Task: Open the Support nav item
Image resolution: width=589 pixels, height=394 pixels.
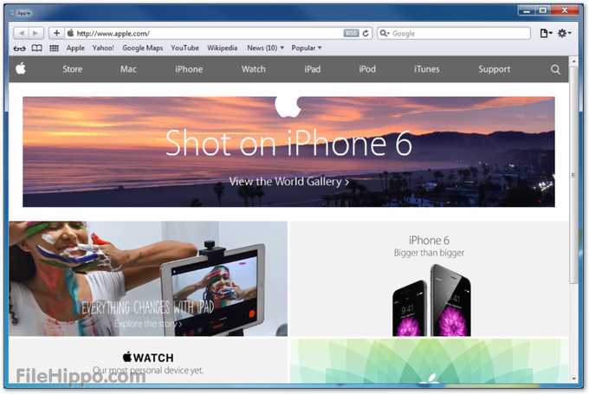Action: (x=494, y=69)
